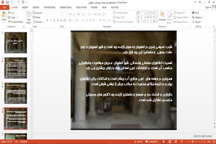Viewport: 216px width, 144px height.
Task: Click spell check icon in status bar
Action: point(16,141)
